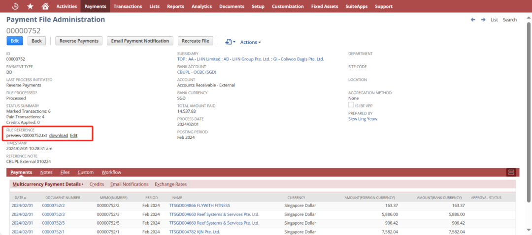The height and width of the screenshot is (235, 532).
Task: Open document number 00000752/2
Action: (x=53, y=206)
